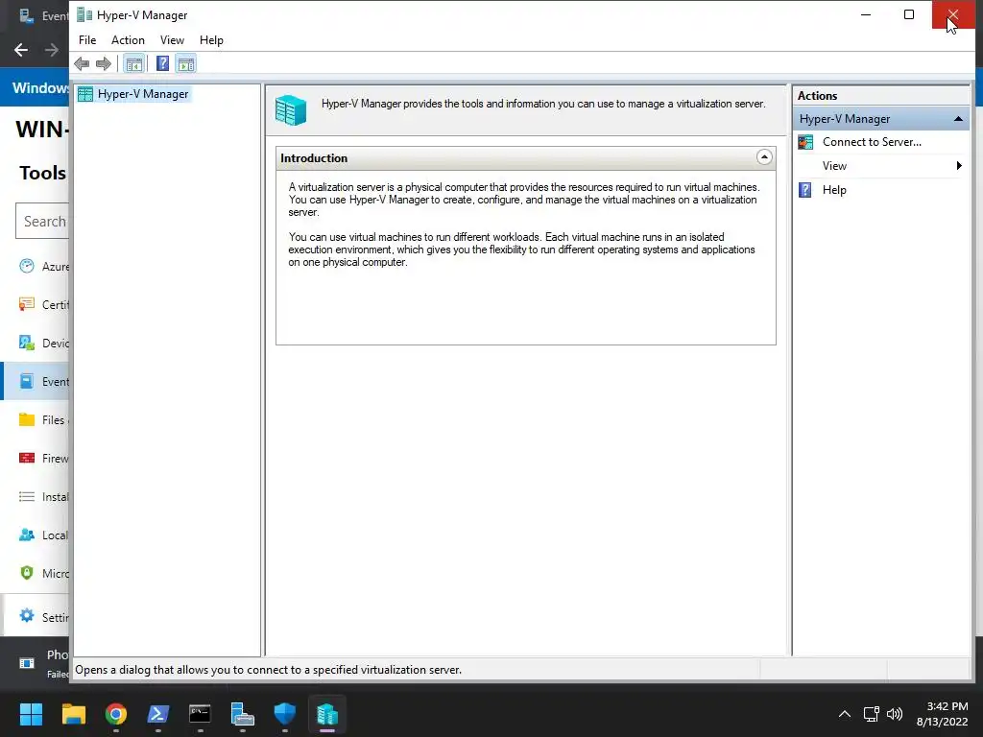Open Windows Security shield taskbar icon
Screen dimensions: 983x737
point(284,714)
